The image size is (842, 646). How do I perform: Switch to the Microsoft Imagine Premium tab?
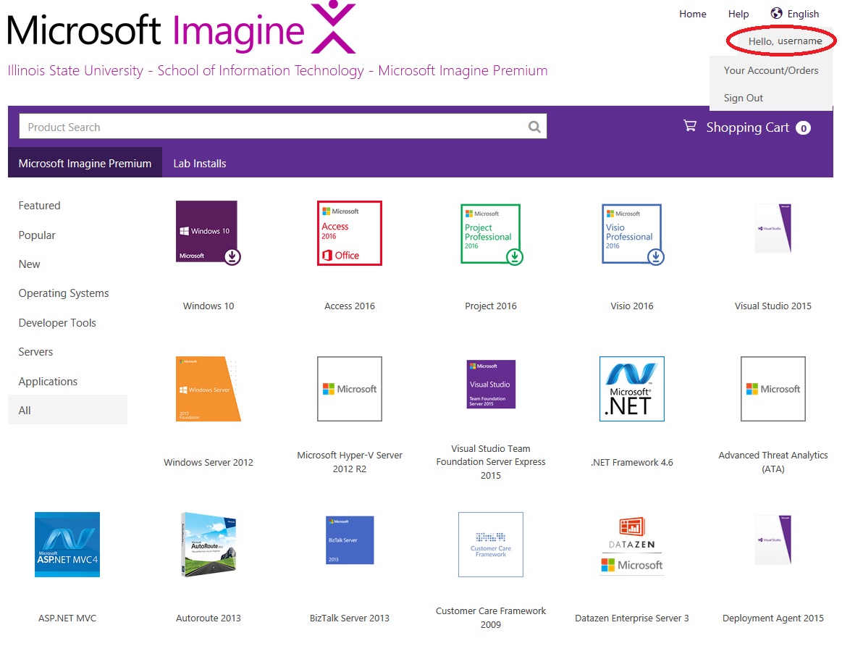[x=85, y=163]
